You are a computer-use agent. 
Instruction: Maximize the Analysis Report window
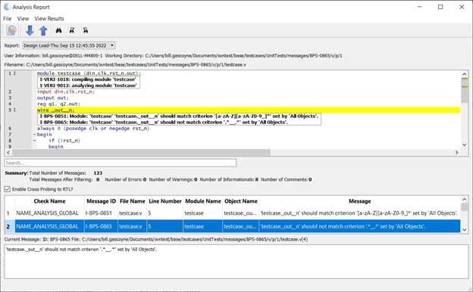(440, 7)
